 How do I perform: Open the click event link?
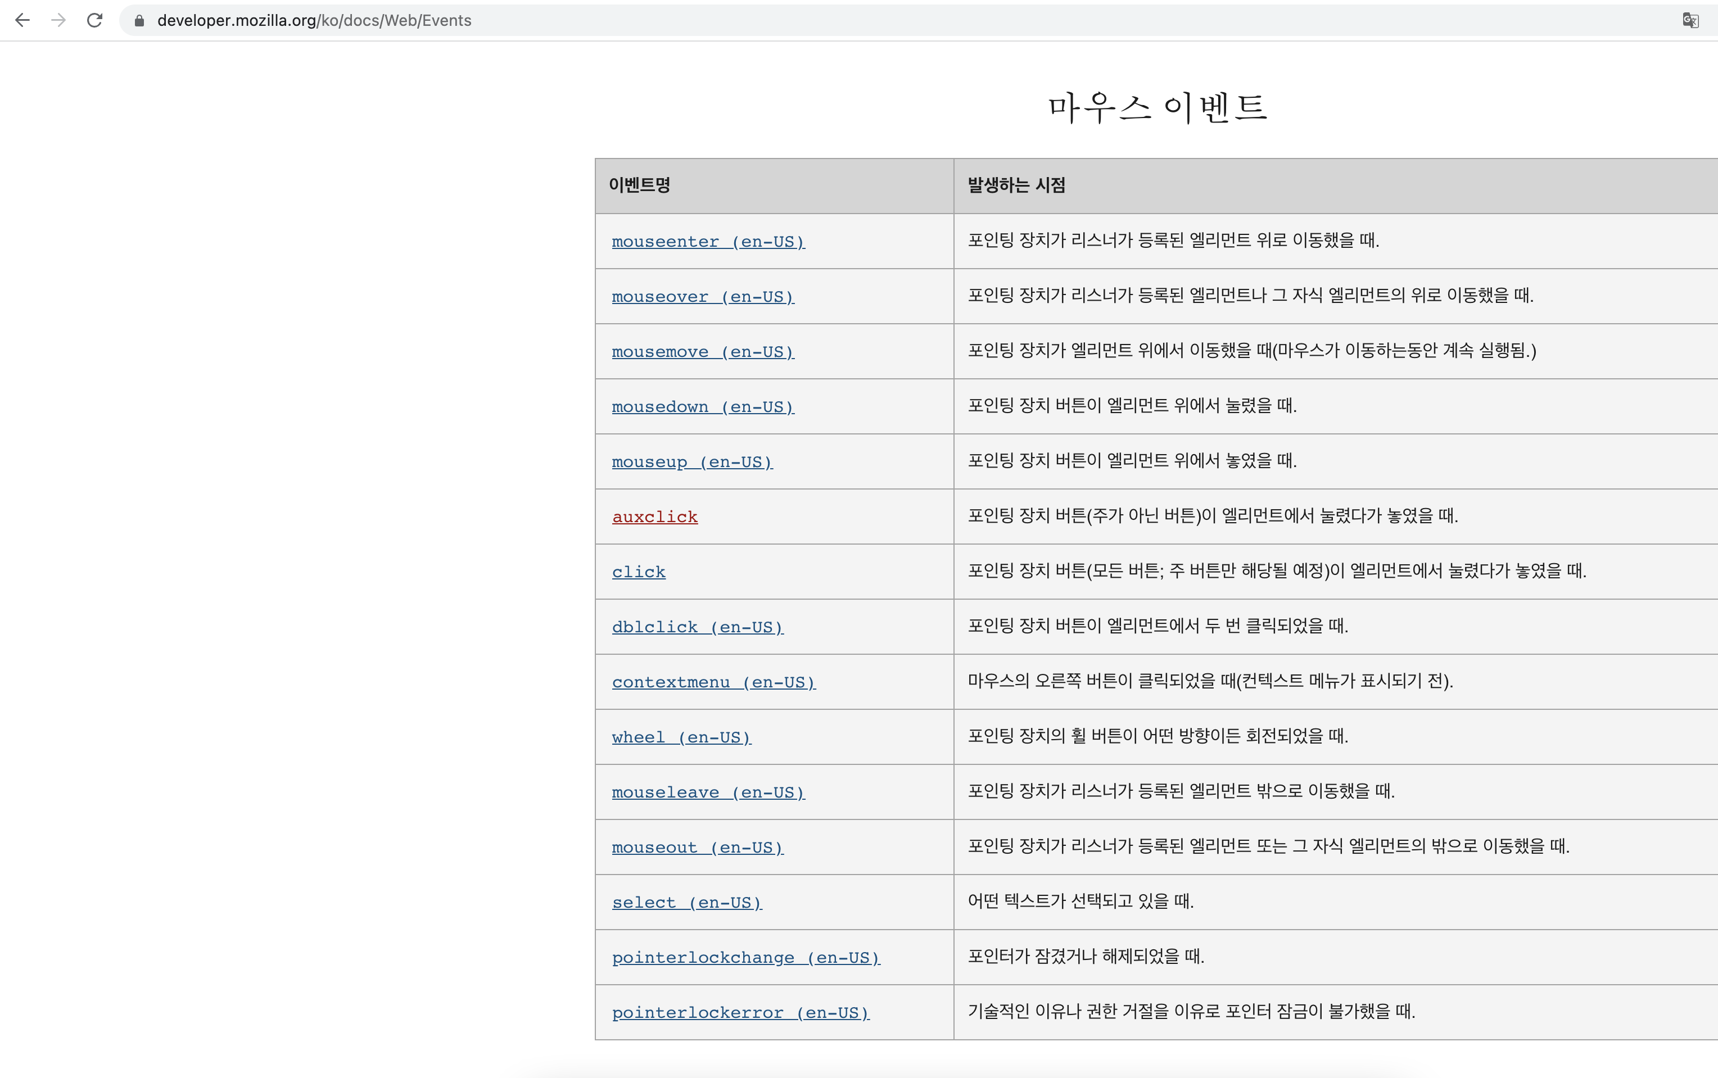(638, 572)
